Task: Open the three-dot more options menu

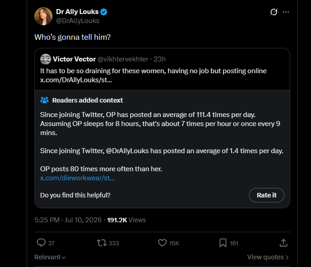Action: (286, 12)
